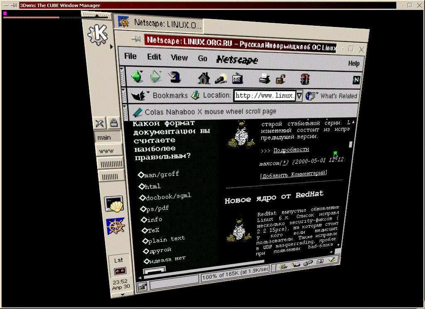
Task: Select the html poll option
Action: [x=142, y=186]
